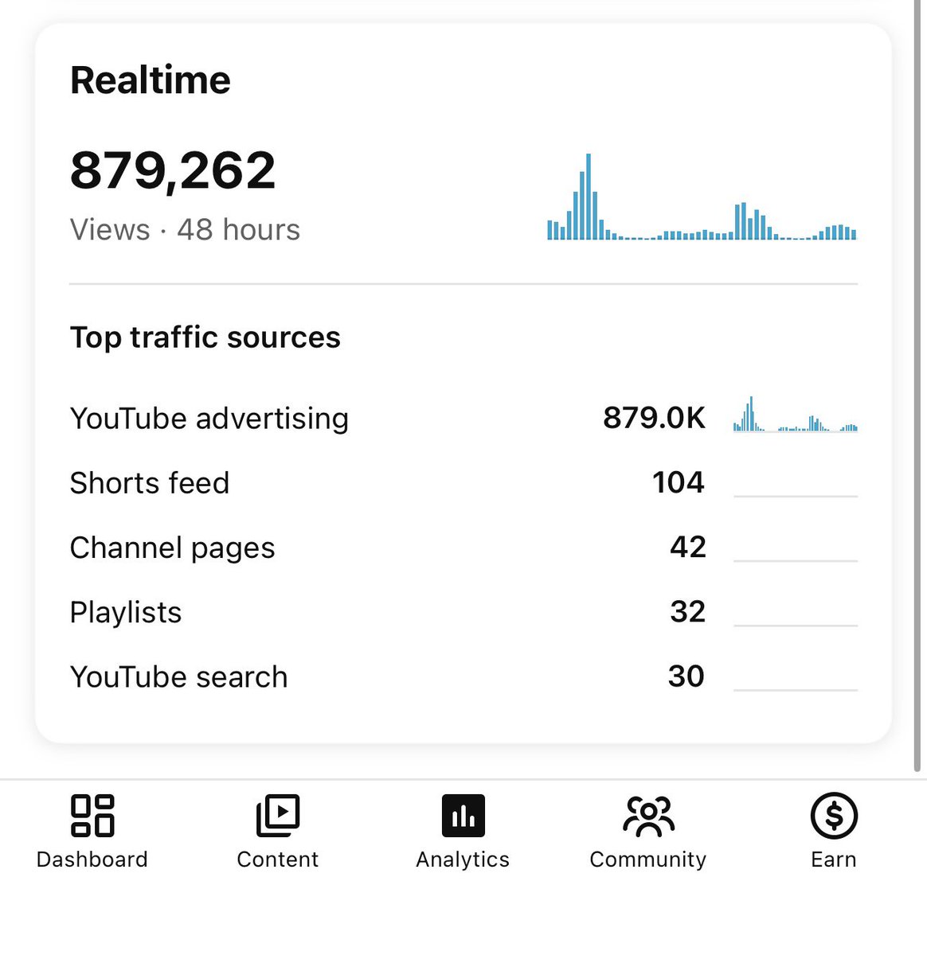Open the Channel pages traffic source row

point(463,548)
